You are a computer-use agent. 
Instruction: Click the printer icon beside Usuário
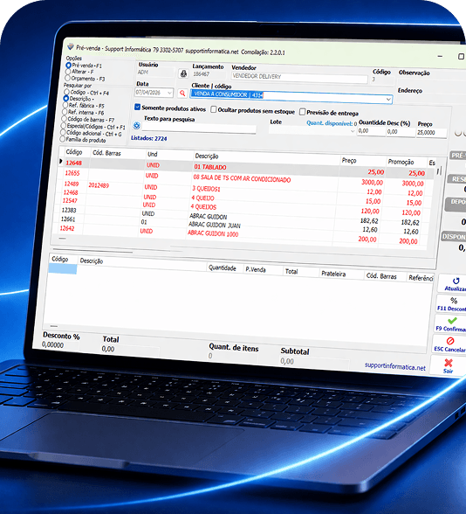183,73
